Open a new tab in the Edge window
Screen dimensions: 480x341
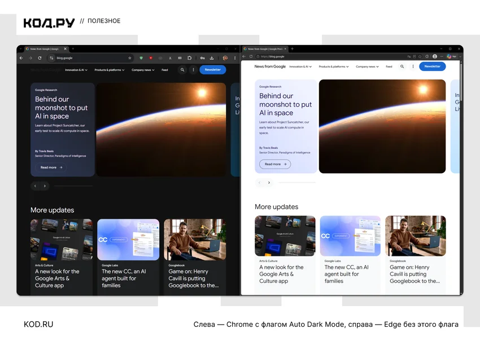click(292, 48)
